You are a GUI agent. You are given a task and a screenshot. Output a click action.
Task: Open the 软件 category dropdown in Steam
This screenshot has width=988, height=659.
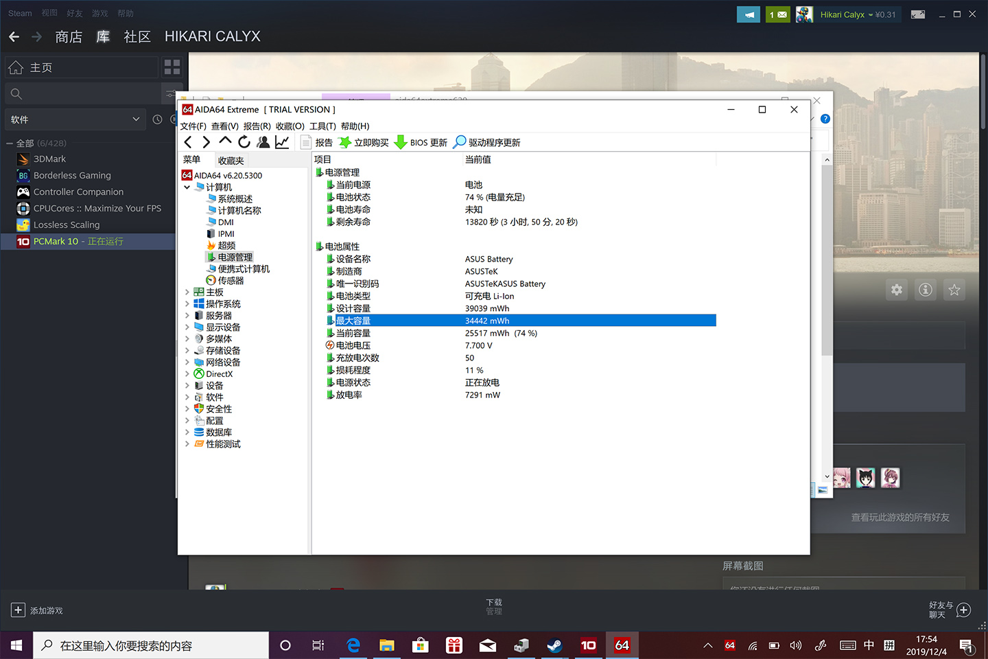coord(75,119)
